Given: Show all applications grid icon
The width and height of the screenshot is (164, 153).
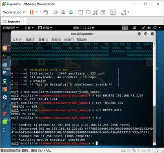Looking at the screenshot, I should (x=5, y=130).
